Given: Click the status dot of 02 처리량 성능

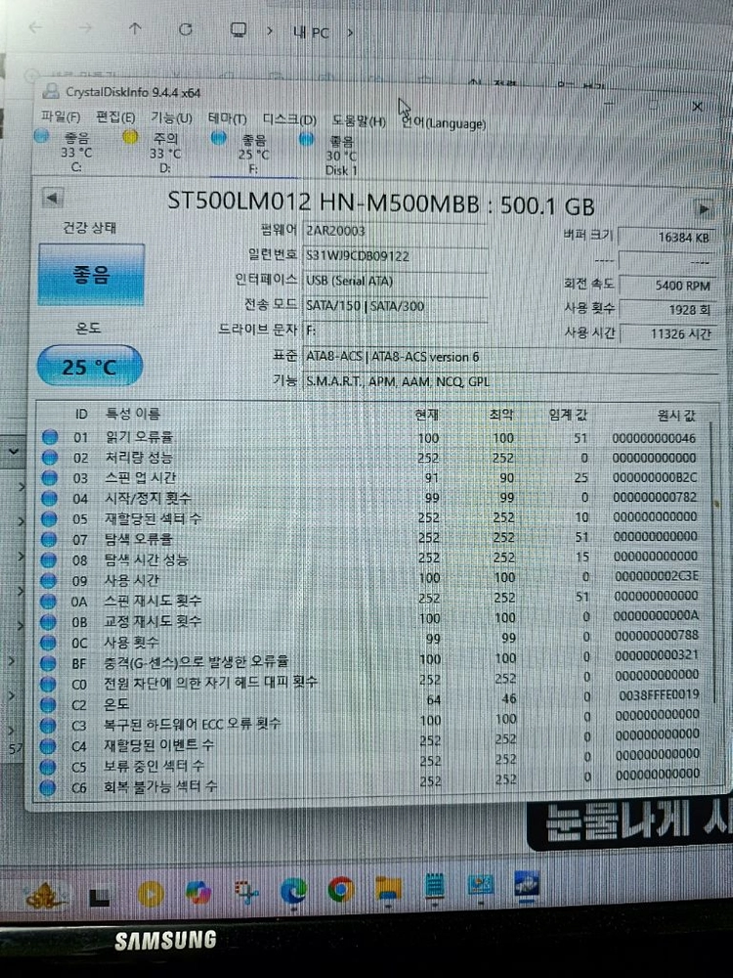Looking at the screenshot, I should pos(50,458).
